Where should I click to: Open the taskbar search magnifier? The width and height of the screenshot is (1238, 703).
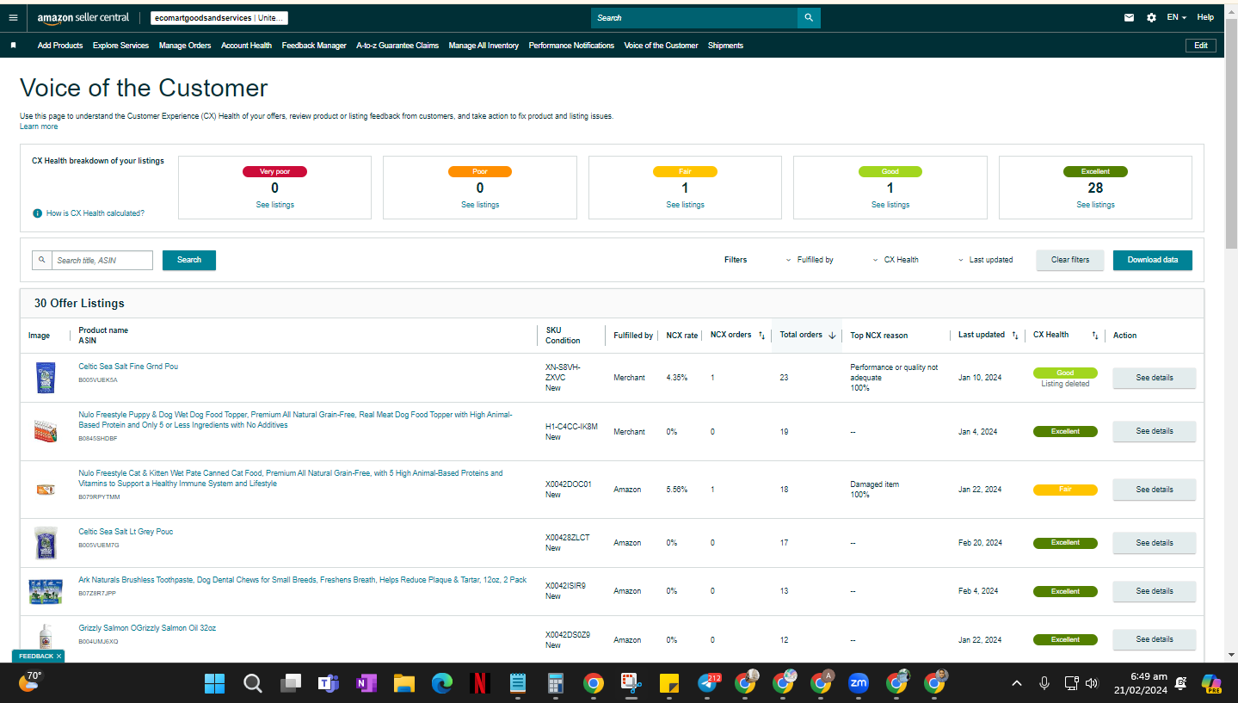tap(253, 683)
